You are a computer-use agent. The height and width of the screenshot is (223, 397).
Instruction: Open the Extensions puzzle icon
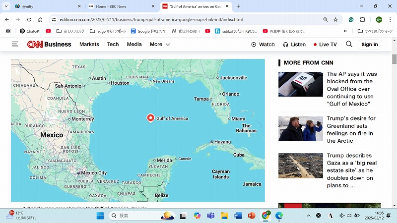[x=363, y=19]
